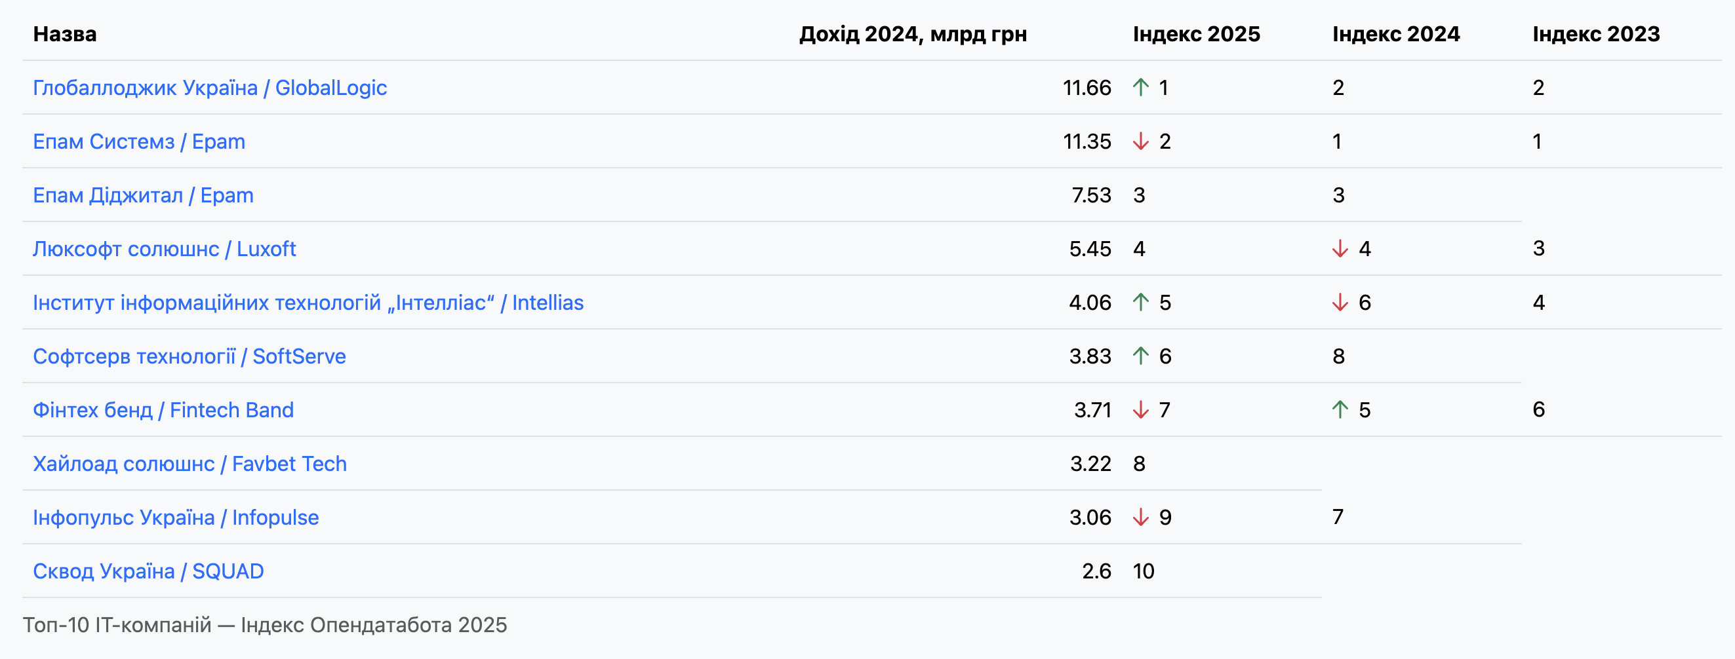The image size is (1735, 659).
Task: Open the Intellias company link
Action: 308,302
